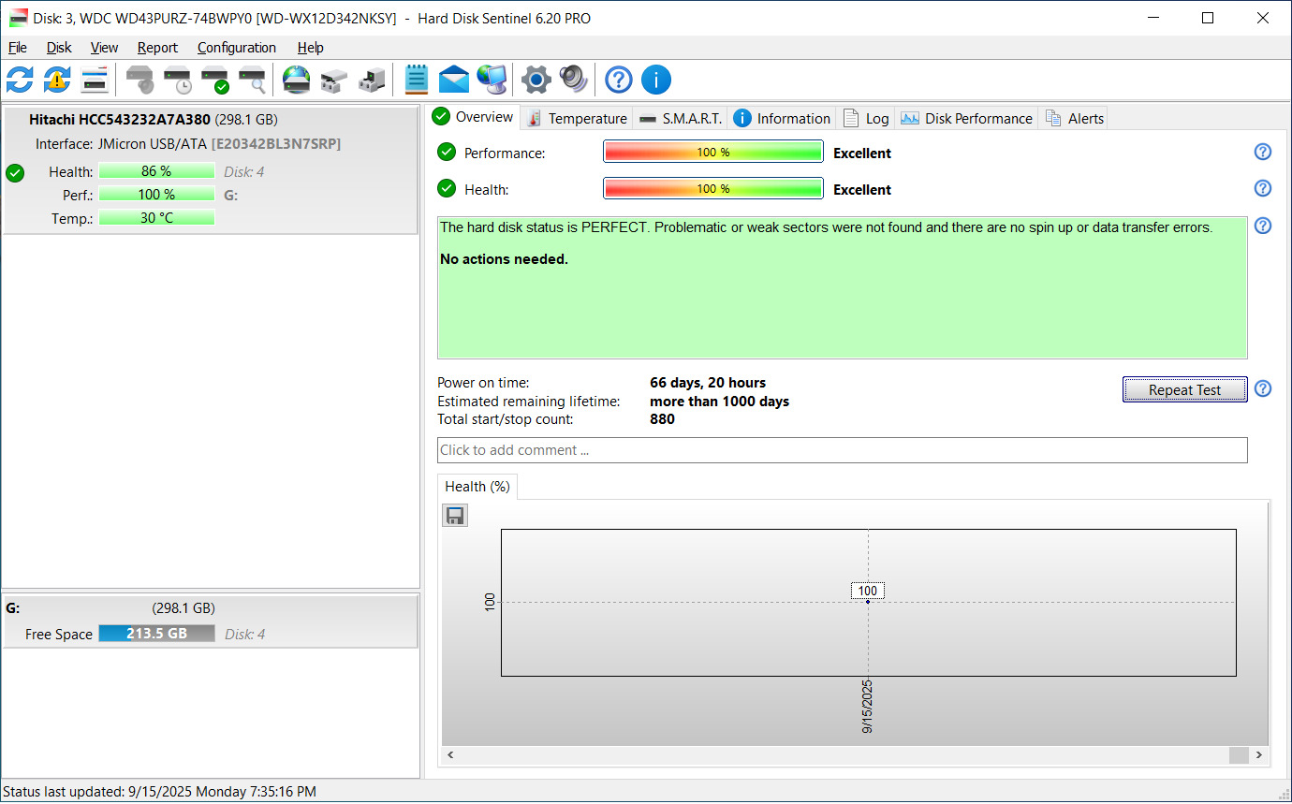Screen dimensions: 1292x804
Task: Click the globe with monitor network icon
Action: [x=492, y=80]
